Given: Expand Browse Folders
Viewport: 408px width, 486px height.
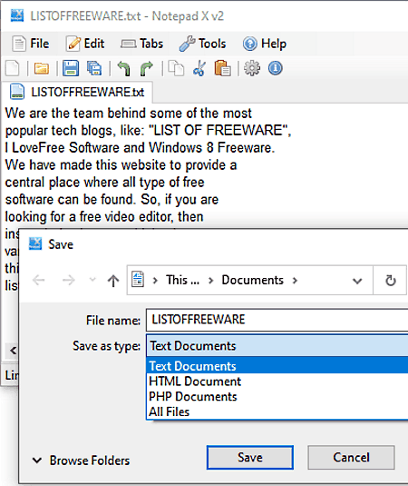Looking at the screenshot, I should 81,461.
